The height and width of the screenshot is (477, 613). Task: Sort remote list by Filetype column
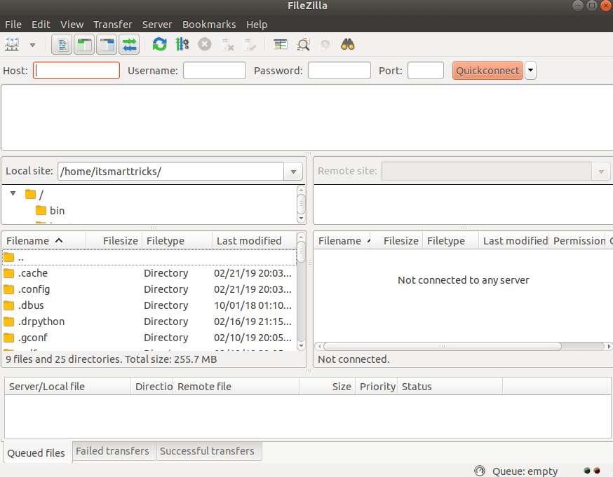(451, 241)
